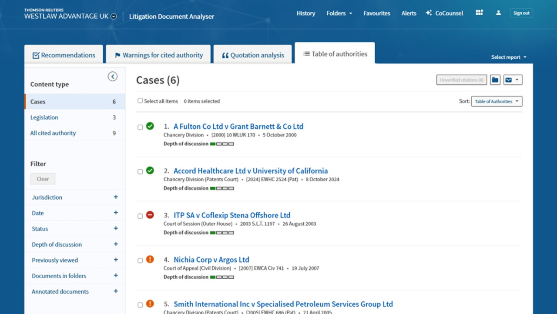Click orange warning icon for Nichia Corp
Screen dimensions: 557x314
click(x=150, y=259)
